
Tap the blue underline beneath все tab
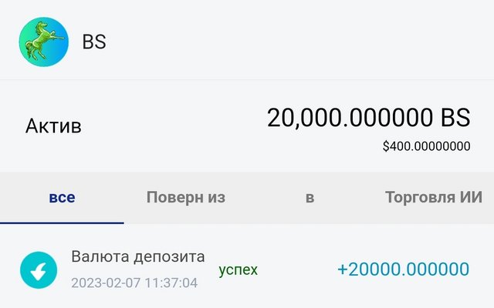coord(62,223)
